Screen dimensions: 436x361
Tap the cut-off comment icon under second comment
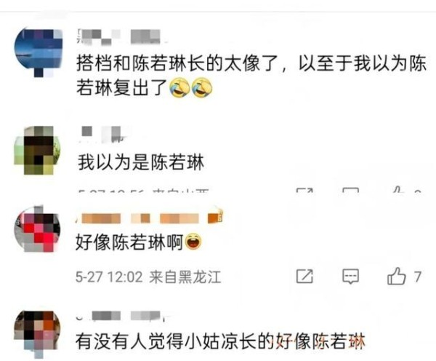point(350,190)
